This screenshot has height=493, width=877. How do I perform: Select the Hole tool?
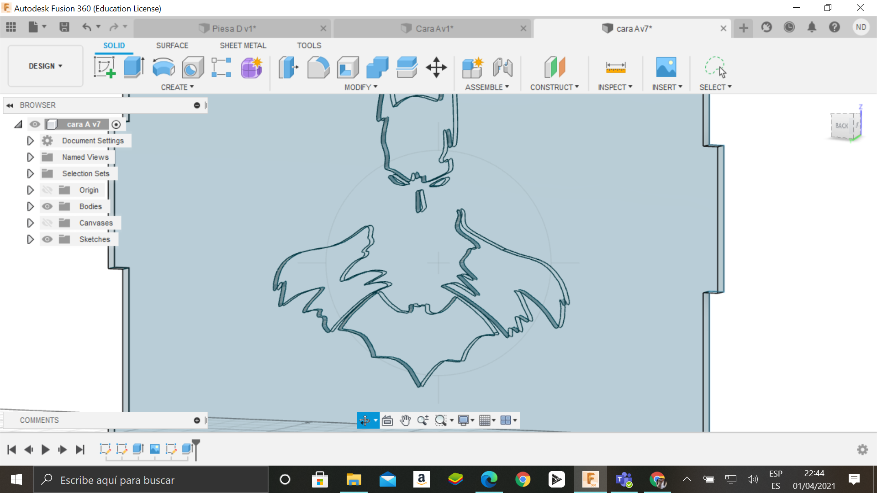pos(193,67)
